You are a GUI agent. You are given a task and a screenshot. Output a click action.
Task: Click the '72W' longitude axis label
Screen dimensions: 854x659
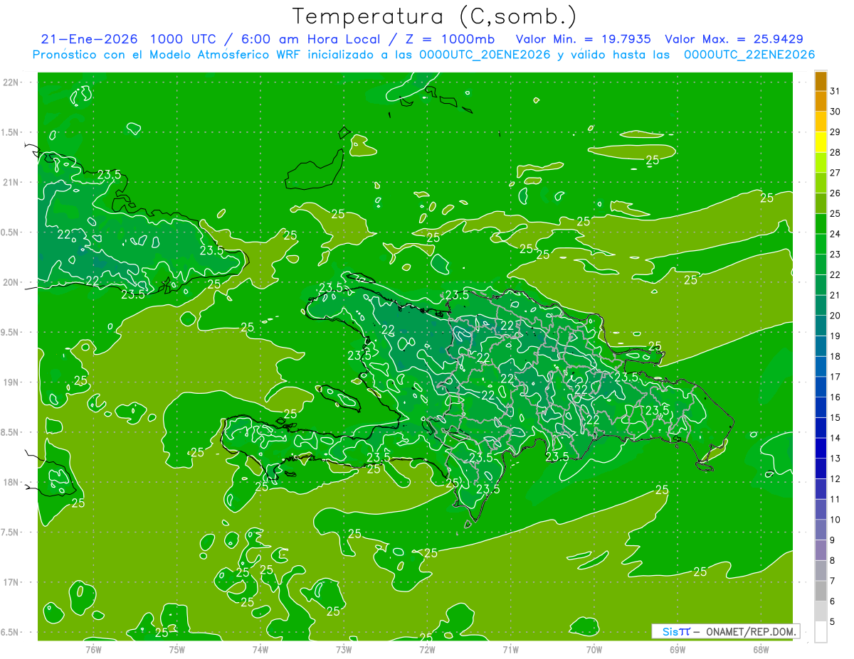427,649
